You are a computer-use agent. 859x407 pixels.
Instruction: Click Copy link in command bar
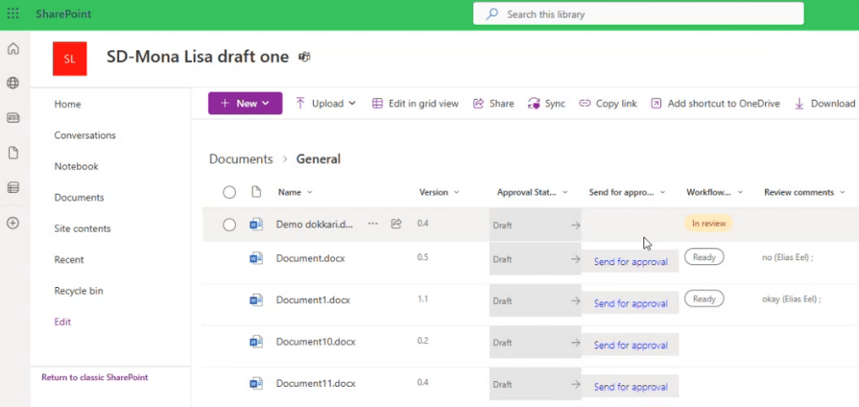pyautogui.click(x=608, y=103)
